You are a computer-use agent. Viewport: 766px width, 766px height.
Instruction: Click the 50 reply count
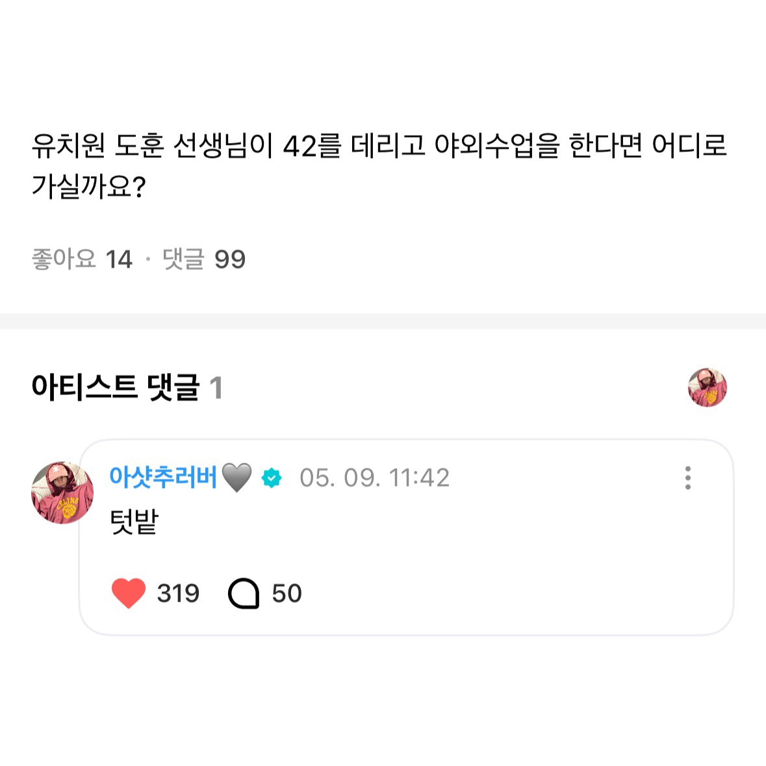(x=287, y=593)
